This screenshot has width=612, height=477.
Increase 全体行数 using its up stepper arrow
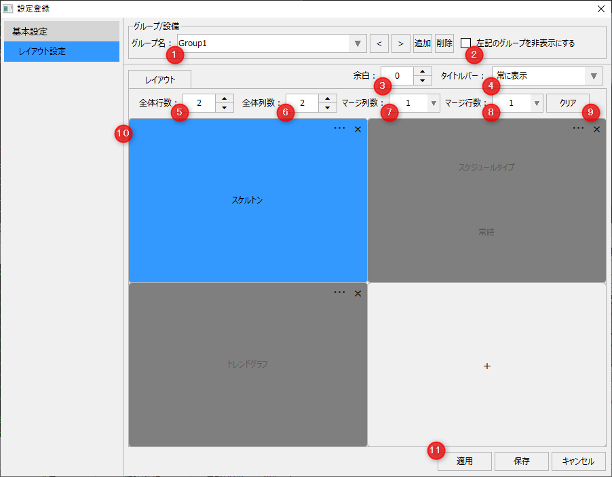pos(224,99)
